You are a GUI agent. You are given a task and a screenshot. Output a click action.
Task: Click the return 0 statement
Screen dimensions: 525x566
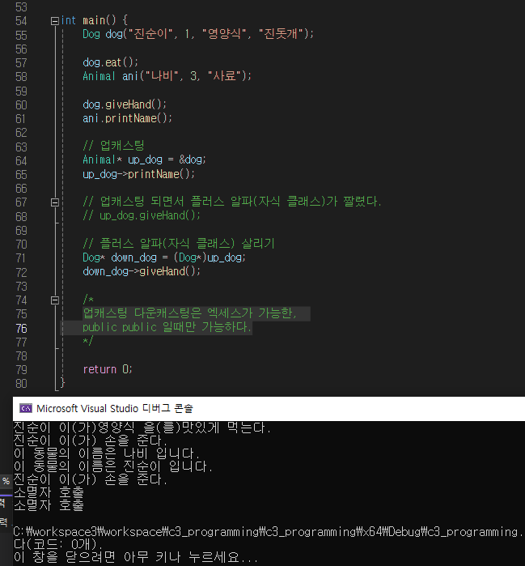pos(108,369)
